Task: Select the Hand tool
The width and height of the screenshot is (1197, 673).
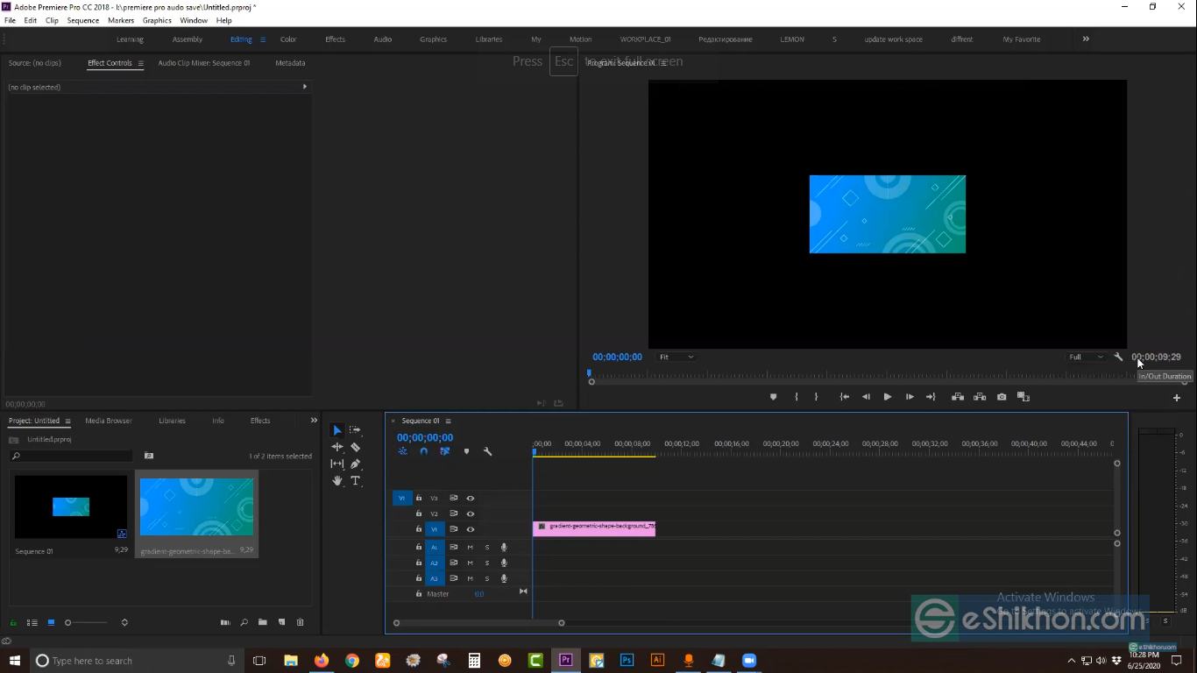Action: (x=337, y=480)
